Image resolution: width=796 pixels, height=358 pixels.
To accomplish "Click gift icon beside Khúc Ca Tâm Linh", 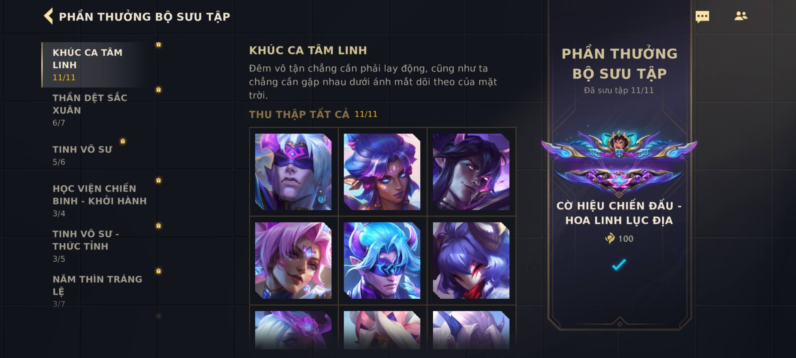I will click(x=159, y=44).
